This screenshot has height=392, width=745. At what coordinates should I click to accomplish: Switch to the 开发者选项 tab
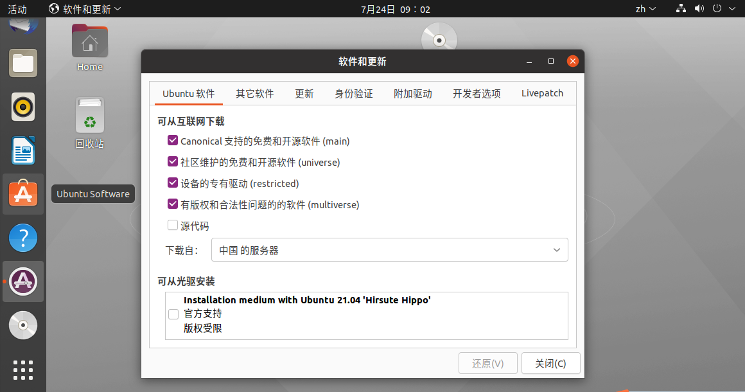pos(477,94)
